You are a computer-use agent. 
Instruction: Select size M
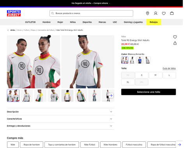tap(155, 75)
